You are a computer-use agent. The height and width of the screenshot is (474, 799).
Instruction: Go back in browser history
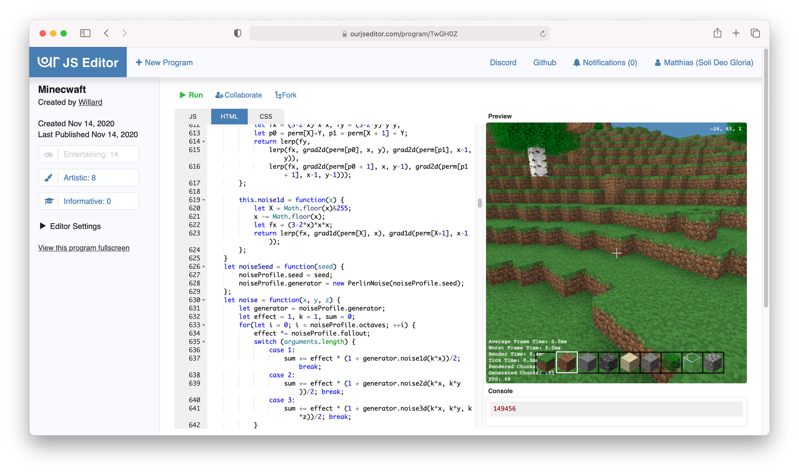coord(106,33)
